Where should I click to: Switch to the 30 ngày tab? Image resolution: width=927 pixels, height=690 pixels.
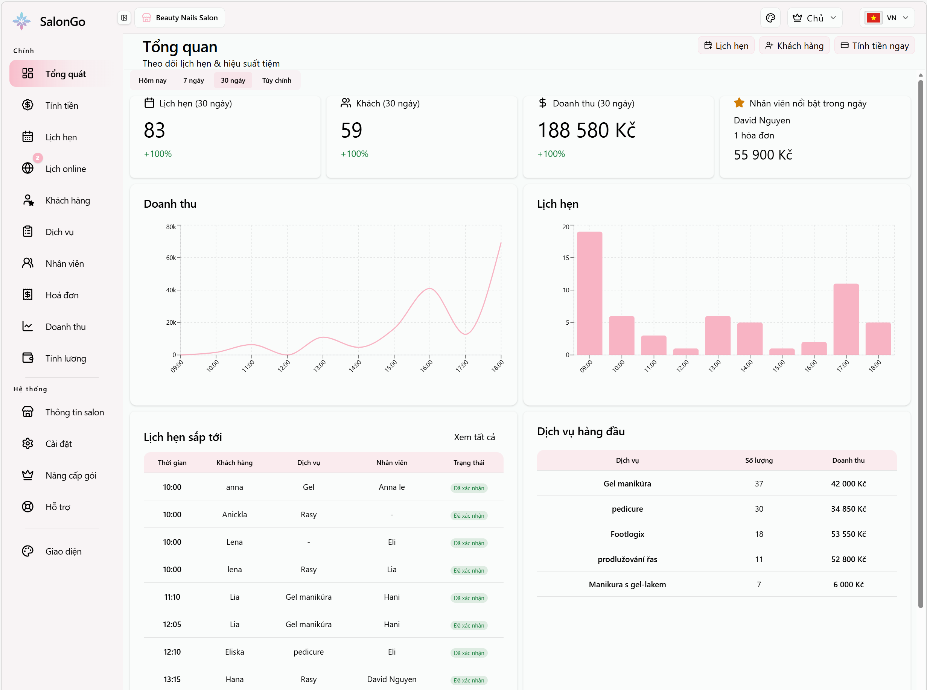(x=233, y=80)
